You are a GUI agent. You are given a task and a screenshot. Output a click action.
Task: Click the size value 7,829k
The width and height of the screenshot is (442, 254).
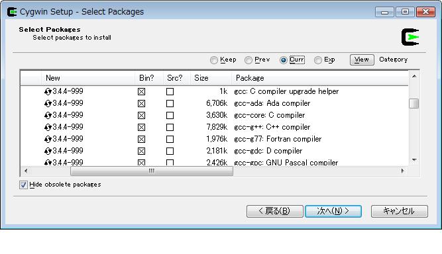pos(217,127)
